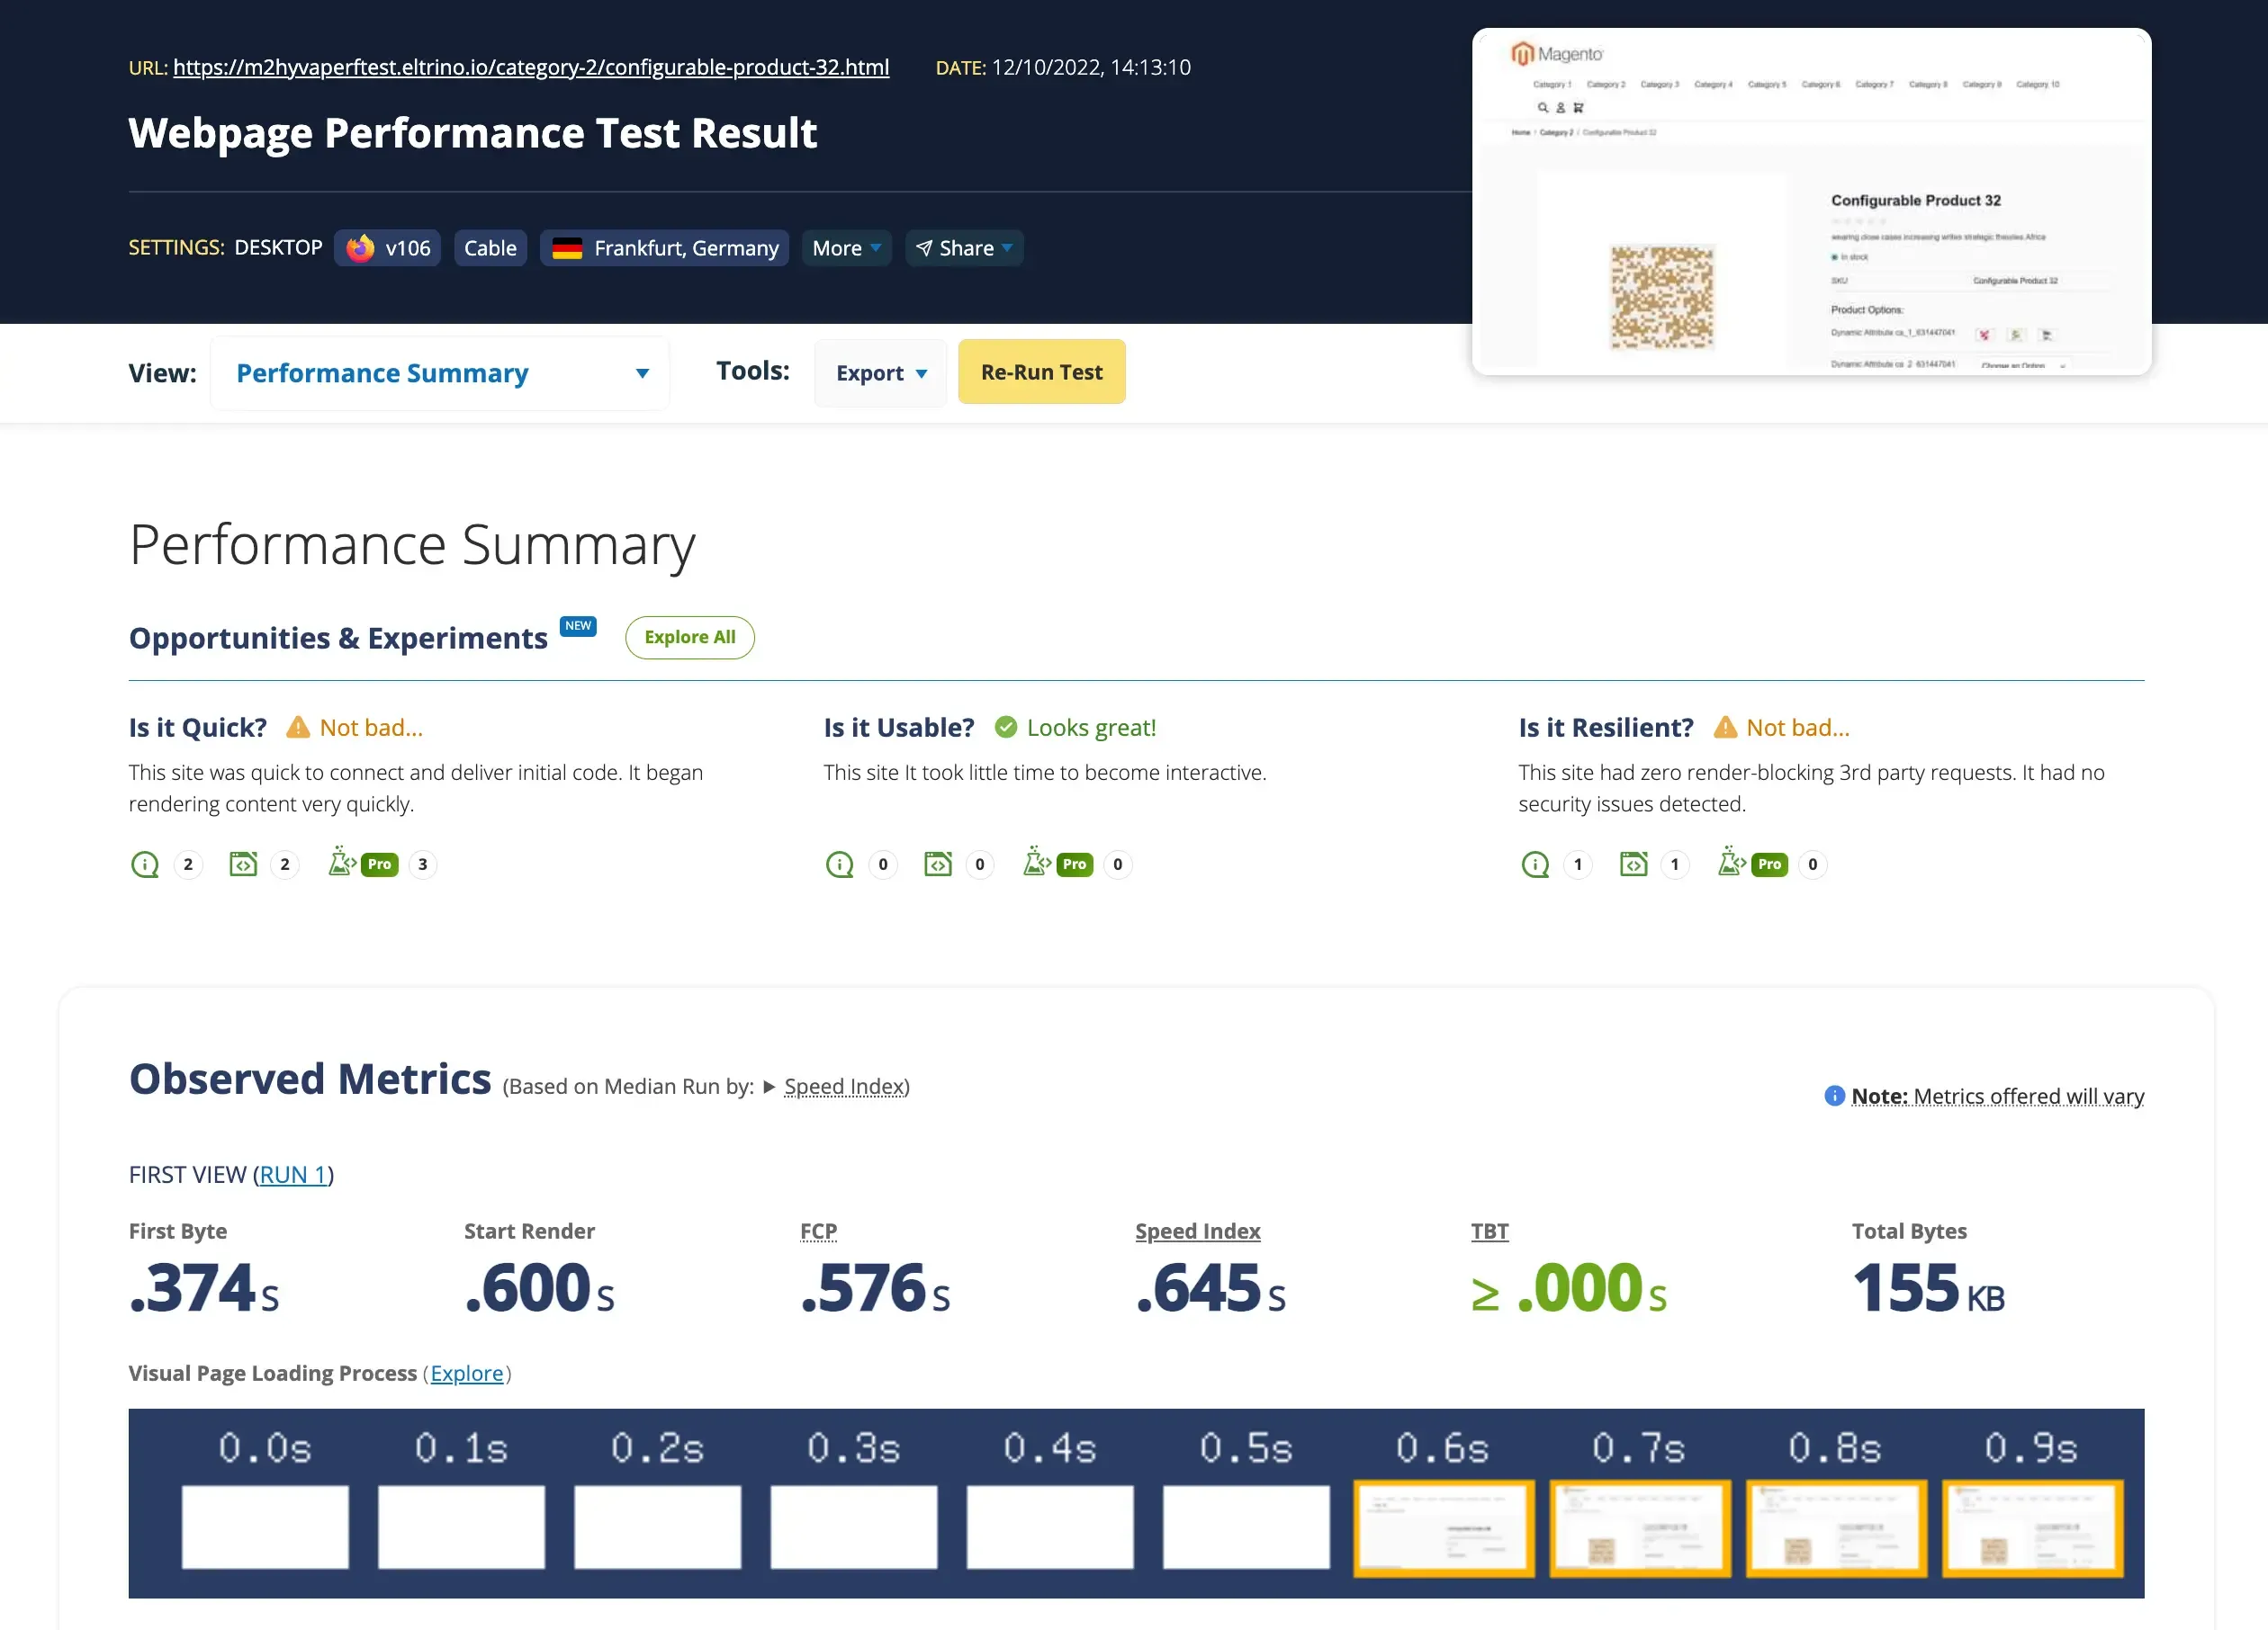
Task: Click the opportunities icon under Is it Quick
Action: click(145, 864)
